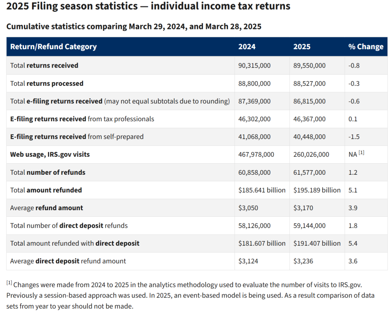Image resolution: width=390 pixels, height=314 pixels.
Task: Click the Total returns processed row label
Action: coord(47,83)
